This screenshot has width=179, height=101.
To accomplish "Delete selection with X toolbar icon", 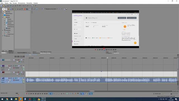I will click(62, 94).
